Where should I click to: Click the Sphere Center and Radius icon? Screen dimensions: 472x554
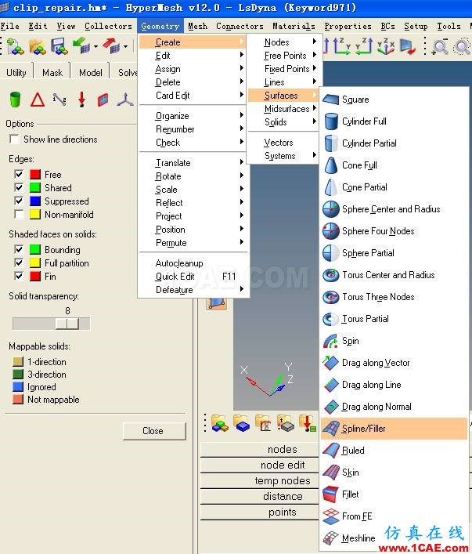331,208
